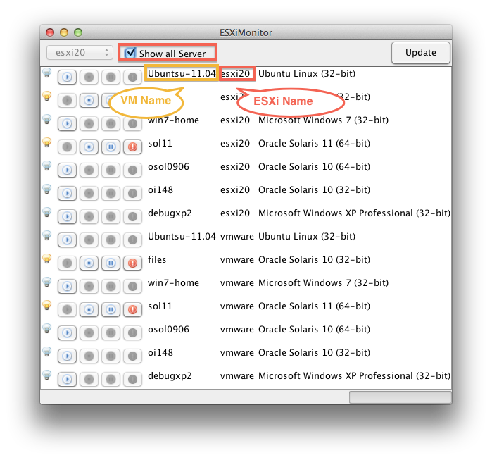This screenshot has height=460, width=492.
Task: Stop the files VM on vmware
Action: point(89,263)
